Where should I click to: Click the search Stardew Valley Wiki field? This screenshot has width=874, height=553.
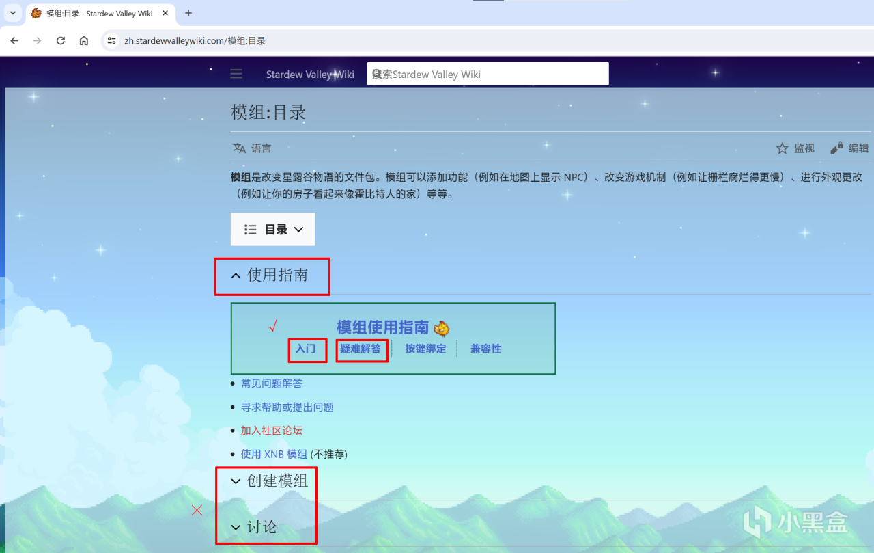click(488, 74)
